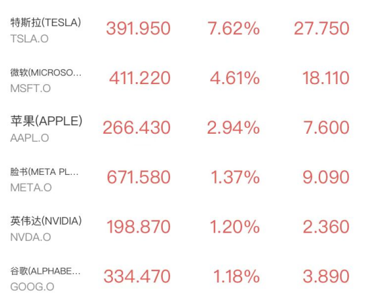Click Meta's 9.090 change amount
This screenshot has height=306, width=376.
326,178
